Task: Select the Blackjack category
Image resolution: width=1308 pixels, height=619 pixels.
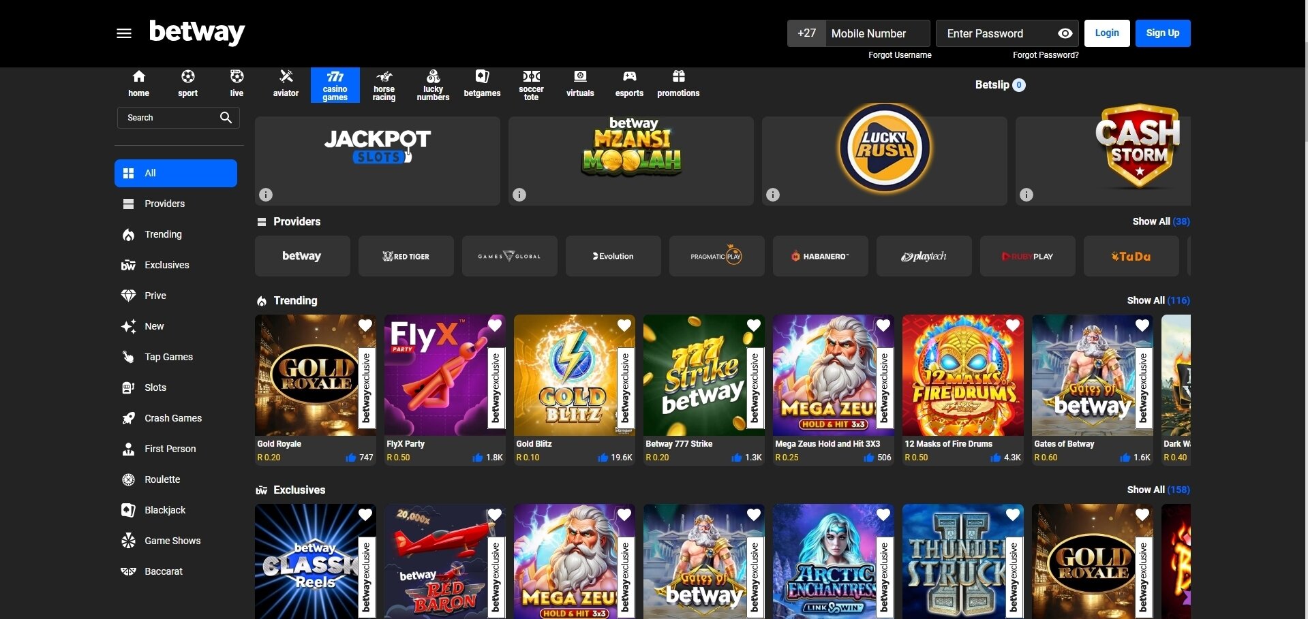Action: click(x=176, y=510)
